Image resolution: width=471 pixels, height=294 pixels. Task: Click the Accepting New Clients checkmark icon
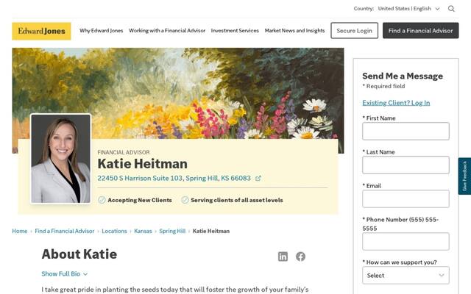tap(102, 200)
